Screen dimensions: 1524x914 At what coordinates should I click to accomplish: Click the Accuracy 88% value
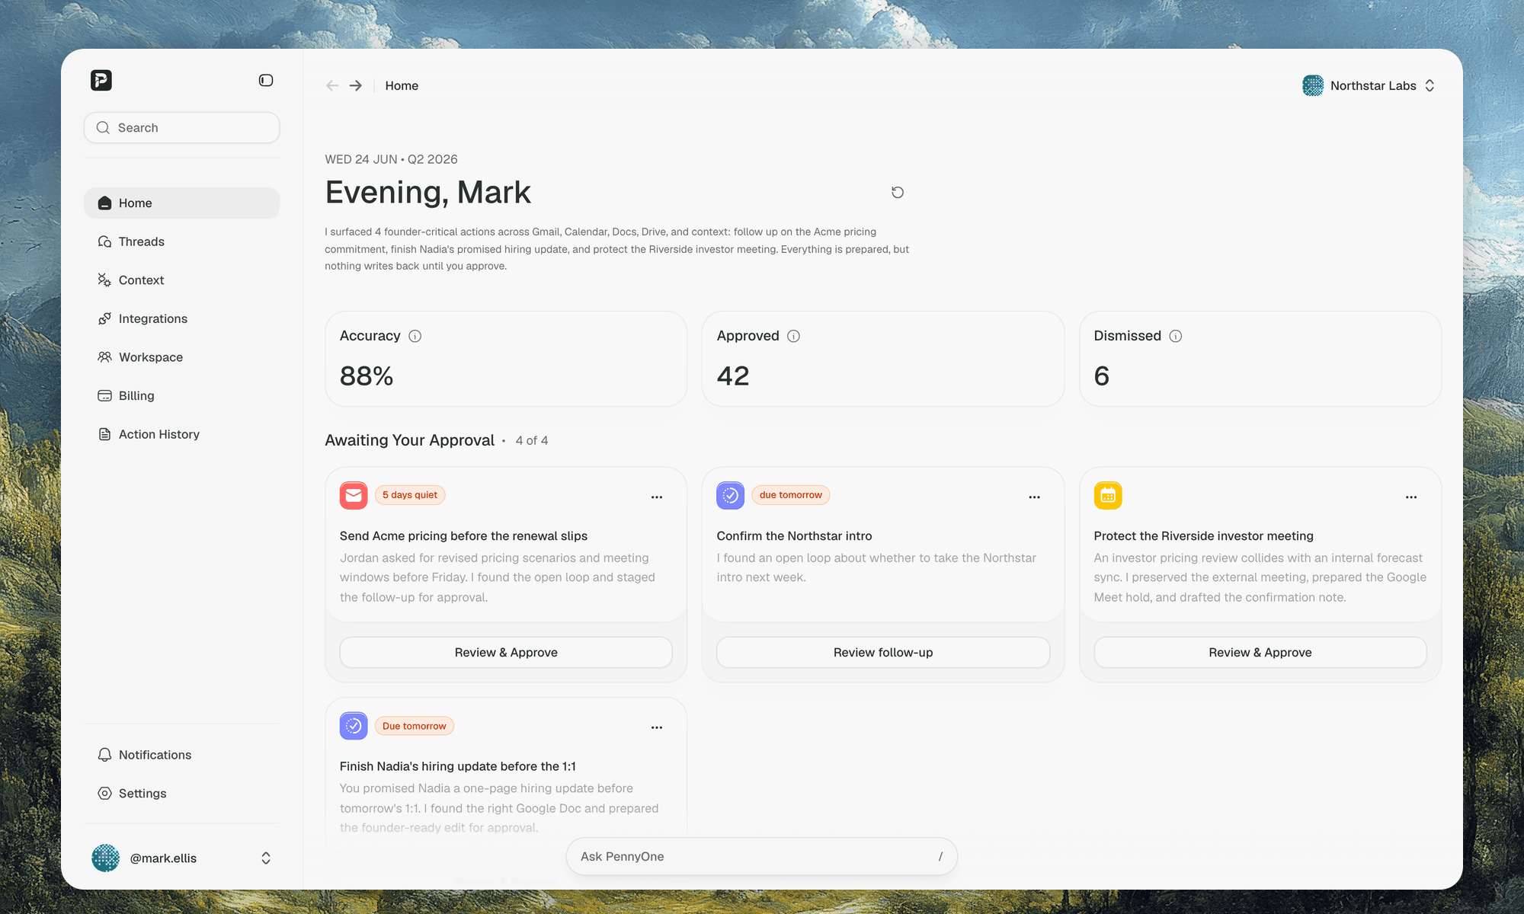[367, 376]
